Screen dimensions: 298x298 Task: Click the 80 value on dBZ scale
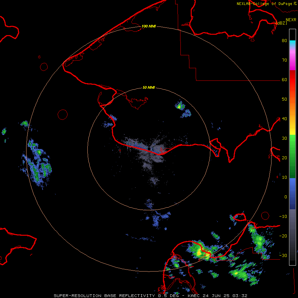click(284, 40)
